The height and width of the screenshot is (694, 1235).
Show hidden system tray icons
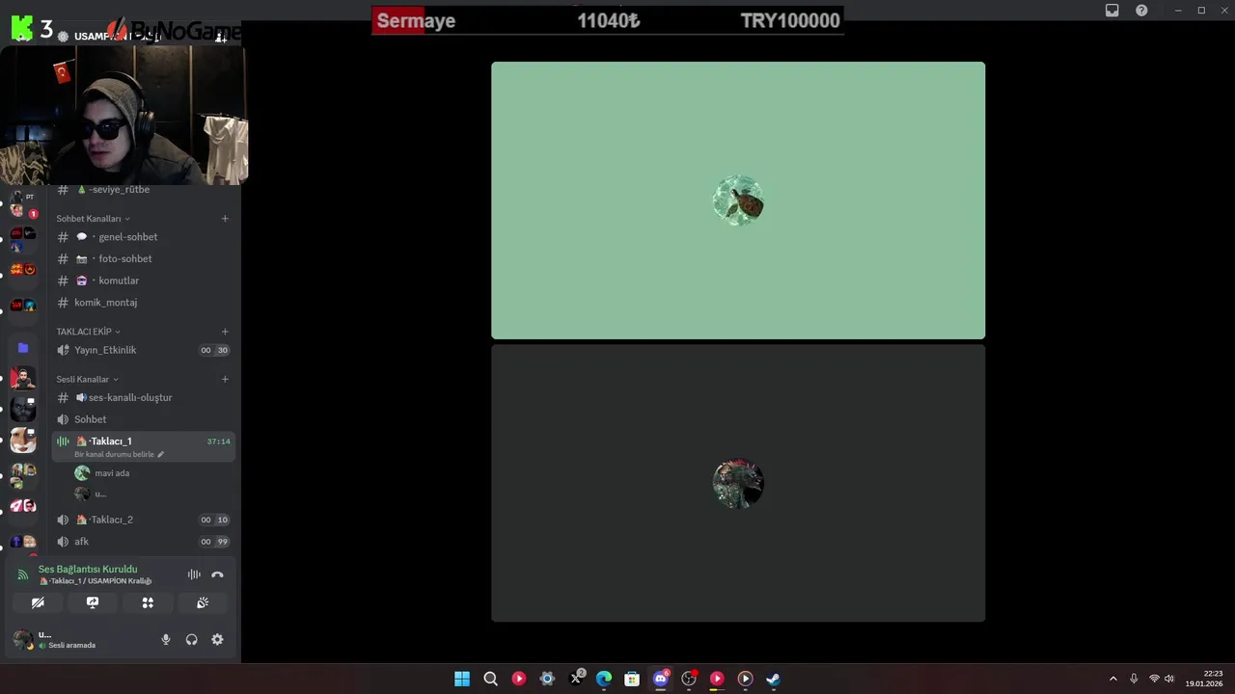1112,679
